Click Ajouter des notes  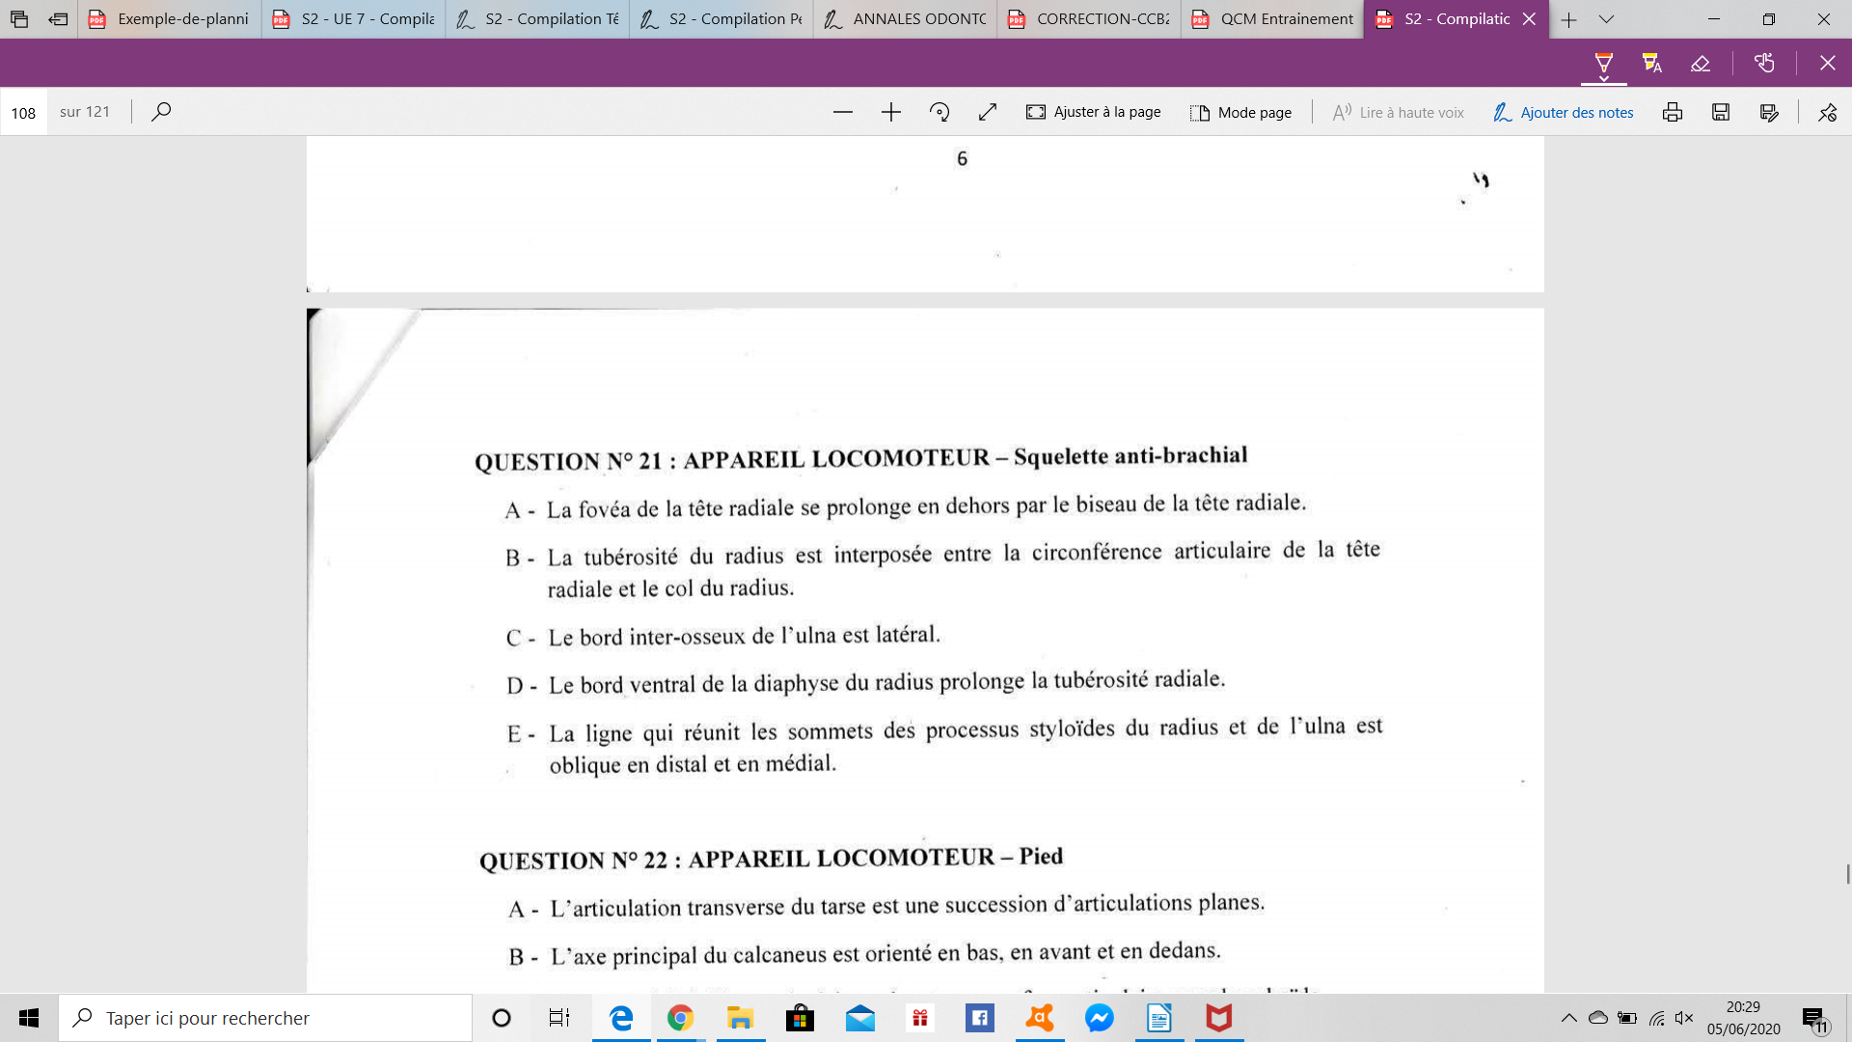click(1563, 112)
